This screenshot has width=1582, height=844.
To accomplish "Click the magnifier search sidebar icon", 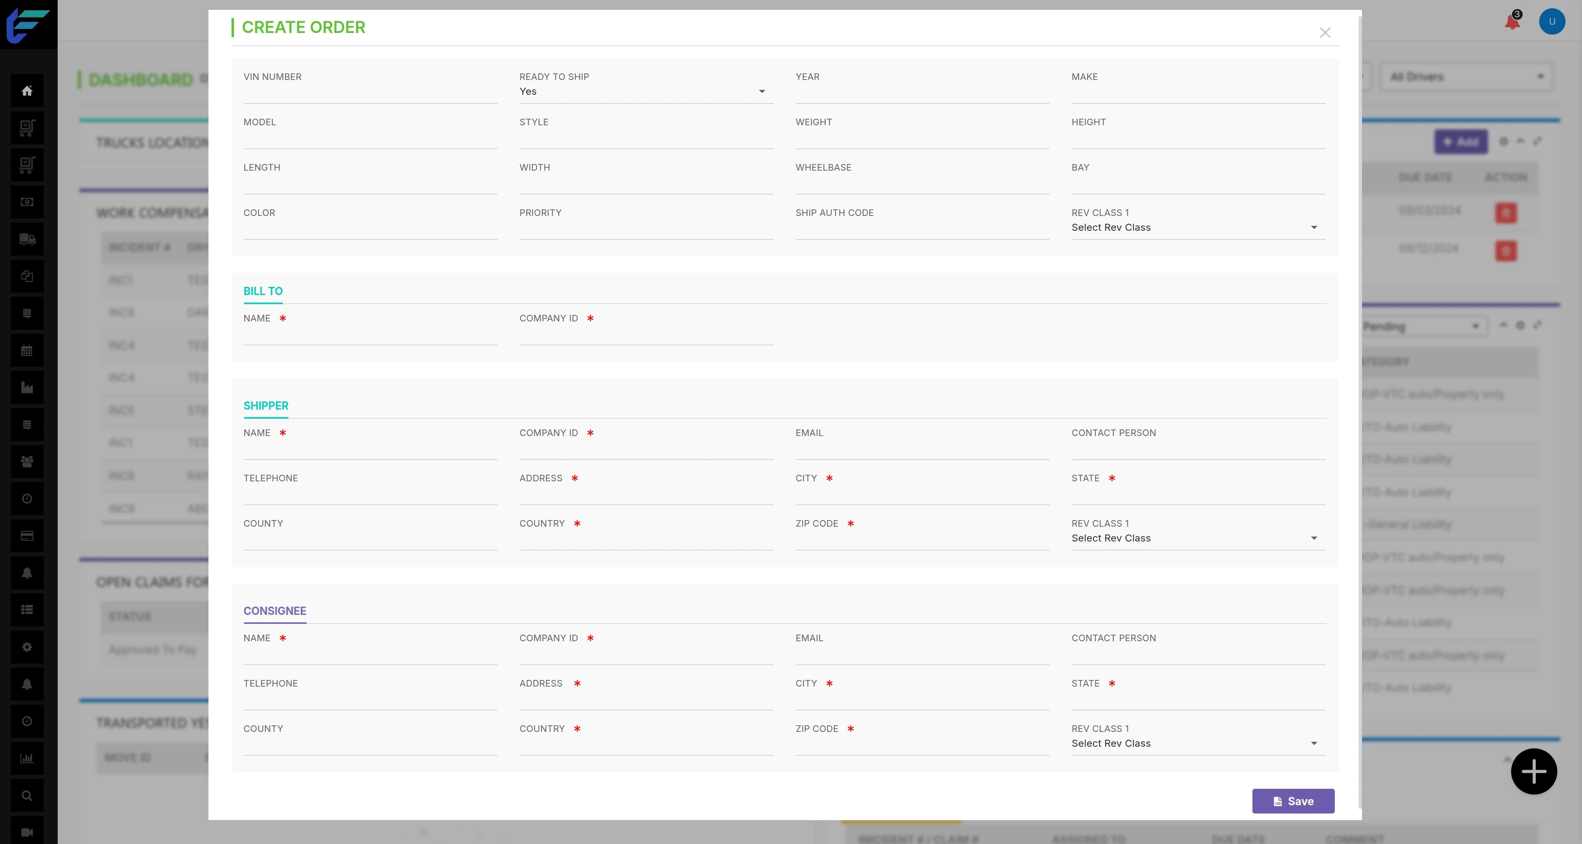I will pos(27,795).
